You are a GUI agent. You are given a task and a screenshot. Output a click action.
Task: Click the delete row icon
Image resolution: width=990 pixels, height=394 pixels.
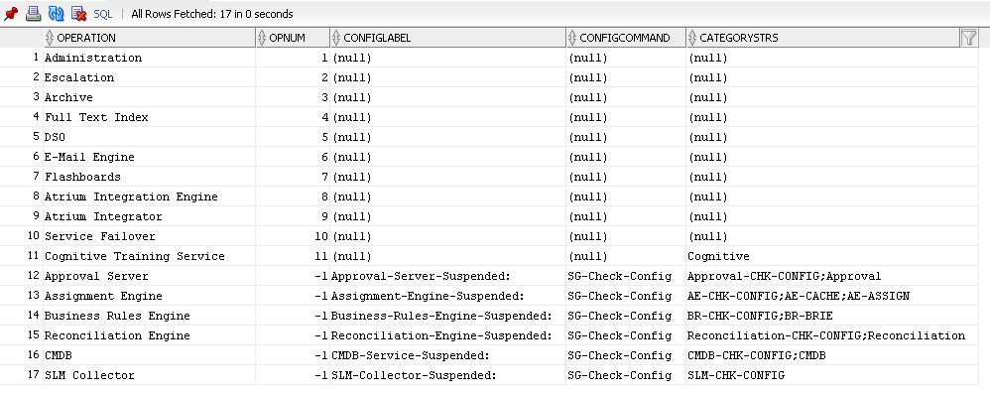(x=78, y=13)
